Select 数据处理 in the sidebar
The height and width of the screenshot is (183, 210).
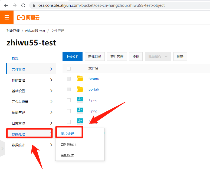click(x=18, y=134)
